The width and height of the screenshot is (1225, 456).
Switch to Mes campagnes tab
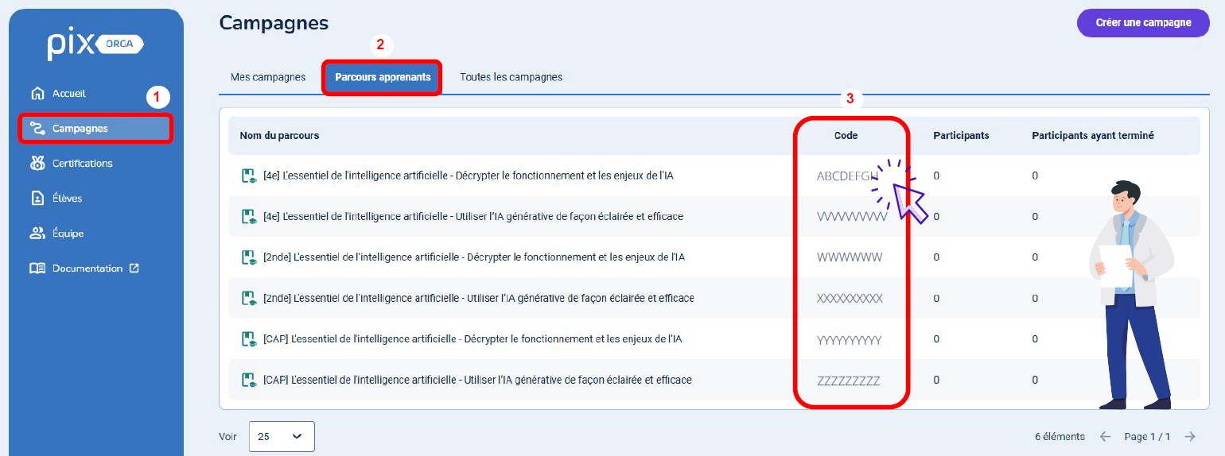(268, 77)
